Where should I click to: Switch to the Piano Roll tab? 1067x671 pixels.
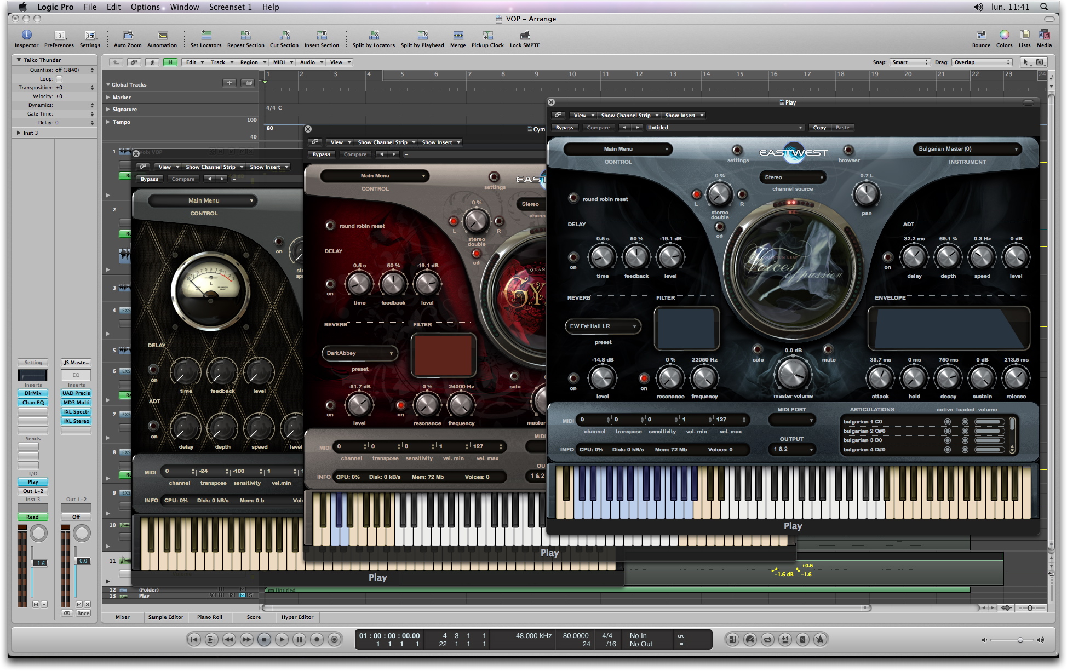(210, 617)
